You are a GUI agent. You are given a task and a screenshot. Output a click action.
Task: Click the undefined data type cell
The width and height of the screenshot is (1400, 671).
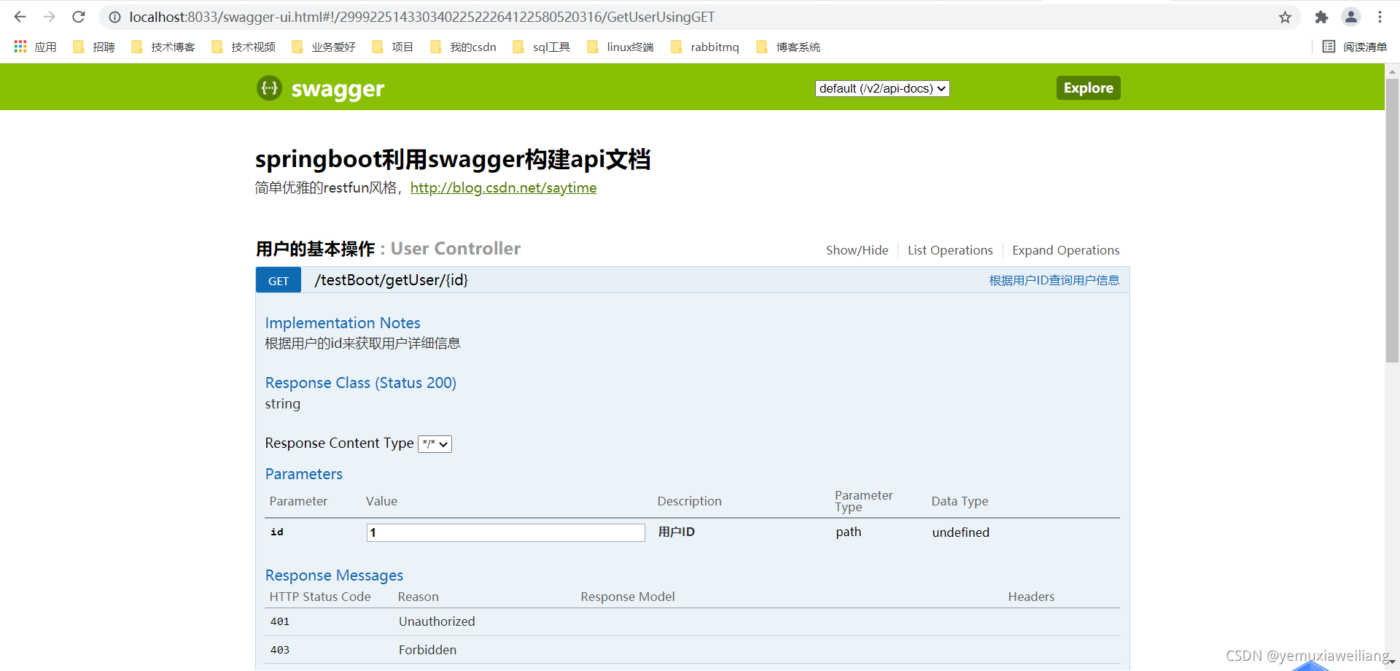(x=960, y=532)
